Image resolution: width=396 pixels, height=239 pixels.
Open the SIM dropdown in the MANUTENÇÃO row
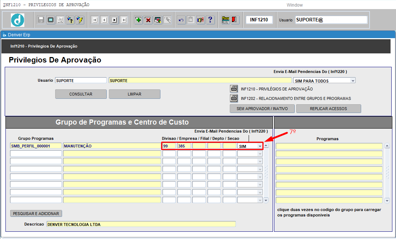coord(260,146)
